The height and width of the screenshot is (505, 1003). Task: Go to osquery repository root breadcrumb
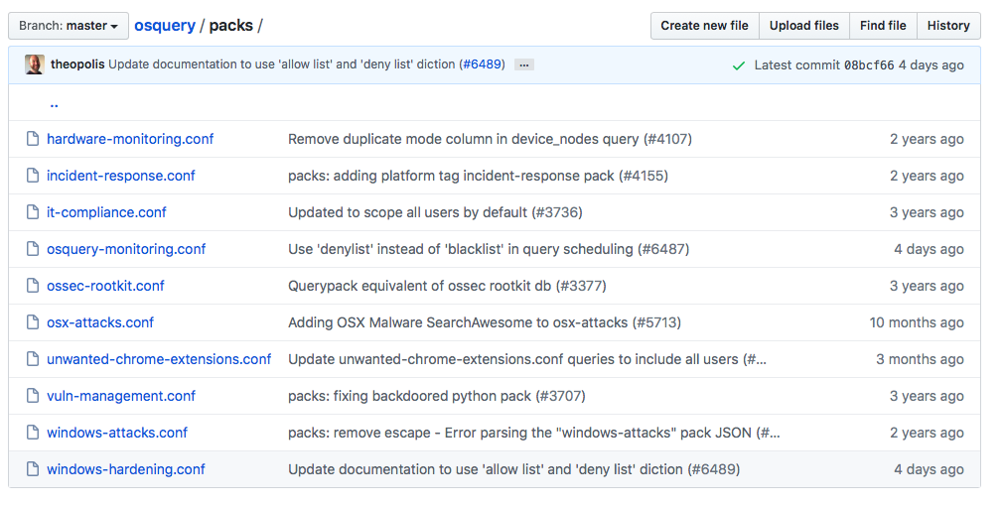[x=165, y=26]
